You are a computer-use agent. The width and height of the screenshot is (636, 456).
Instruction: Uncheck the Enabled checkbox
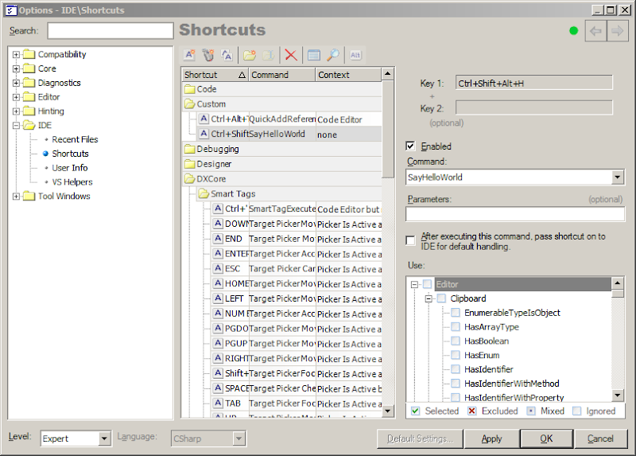pos(411,146)
